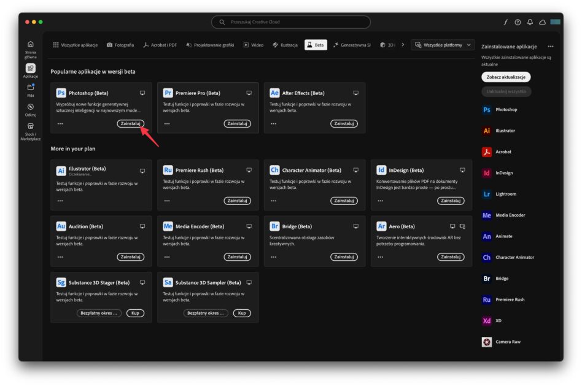Click the Media Encoder (Beta) app icon
Viewport: 582px width, 386px height.
tap(168, 226)
